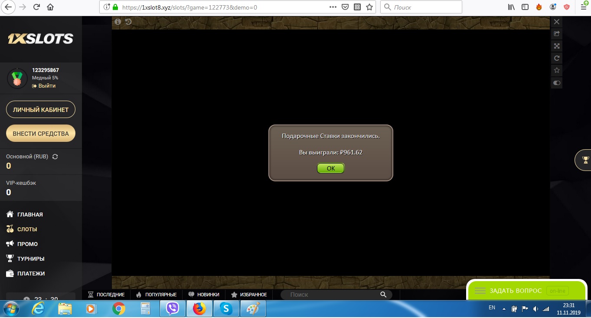View the site security padlock info
591x318 pixels.
115,7
